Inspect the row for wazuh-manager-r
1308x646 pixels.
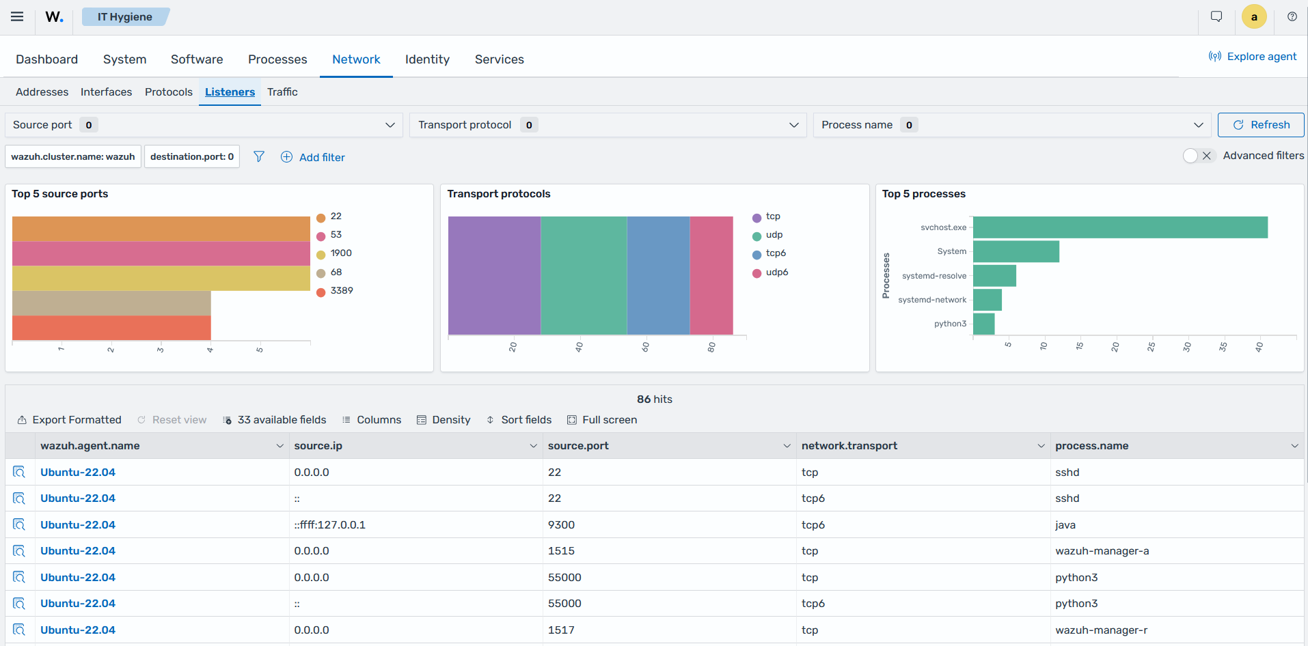[x=19, y=630]
